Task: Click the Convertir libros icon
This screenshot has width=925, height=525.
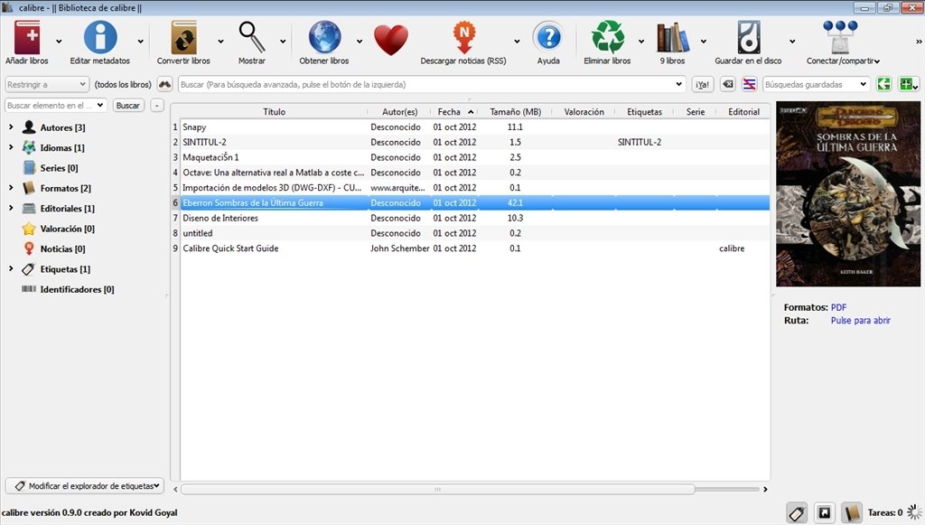Action: [183, 40]
